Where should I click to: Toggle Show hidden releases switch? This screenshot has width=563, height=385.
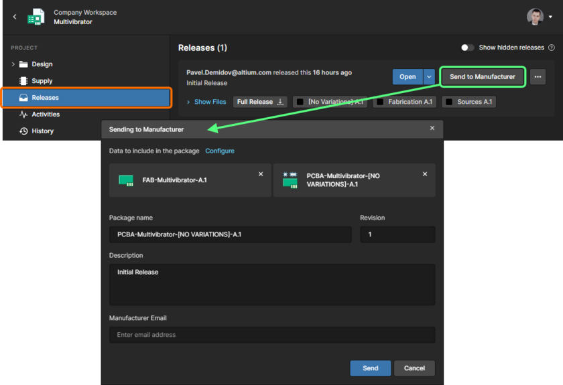pos(468,48)
